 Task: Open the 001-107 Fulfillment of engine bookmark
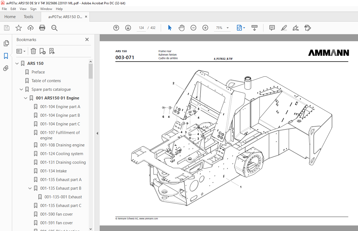60,135
